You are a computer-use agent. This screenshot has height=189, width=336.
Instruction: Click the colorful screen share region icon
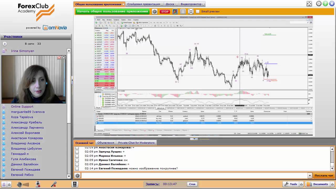tap(175, 12)
